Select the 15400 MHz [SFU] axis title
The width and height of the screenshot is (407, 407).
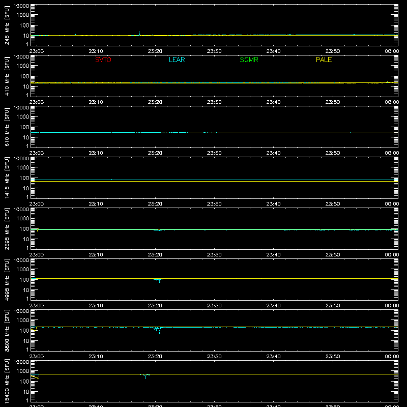point(7,381)
